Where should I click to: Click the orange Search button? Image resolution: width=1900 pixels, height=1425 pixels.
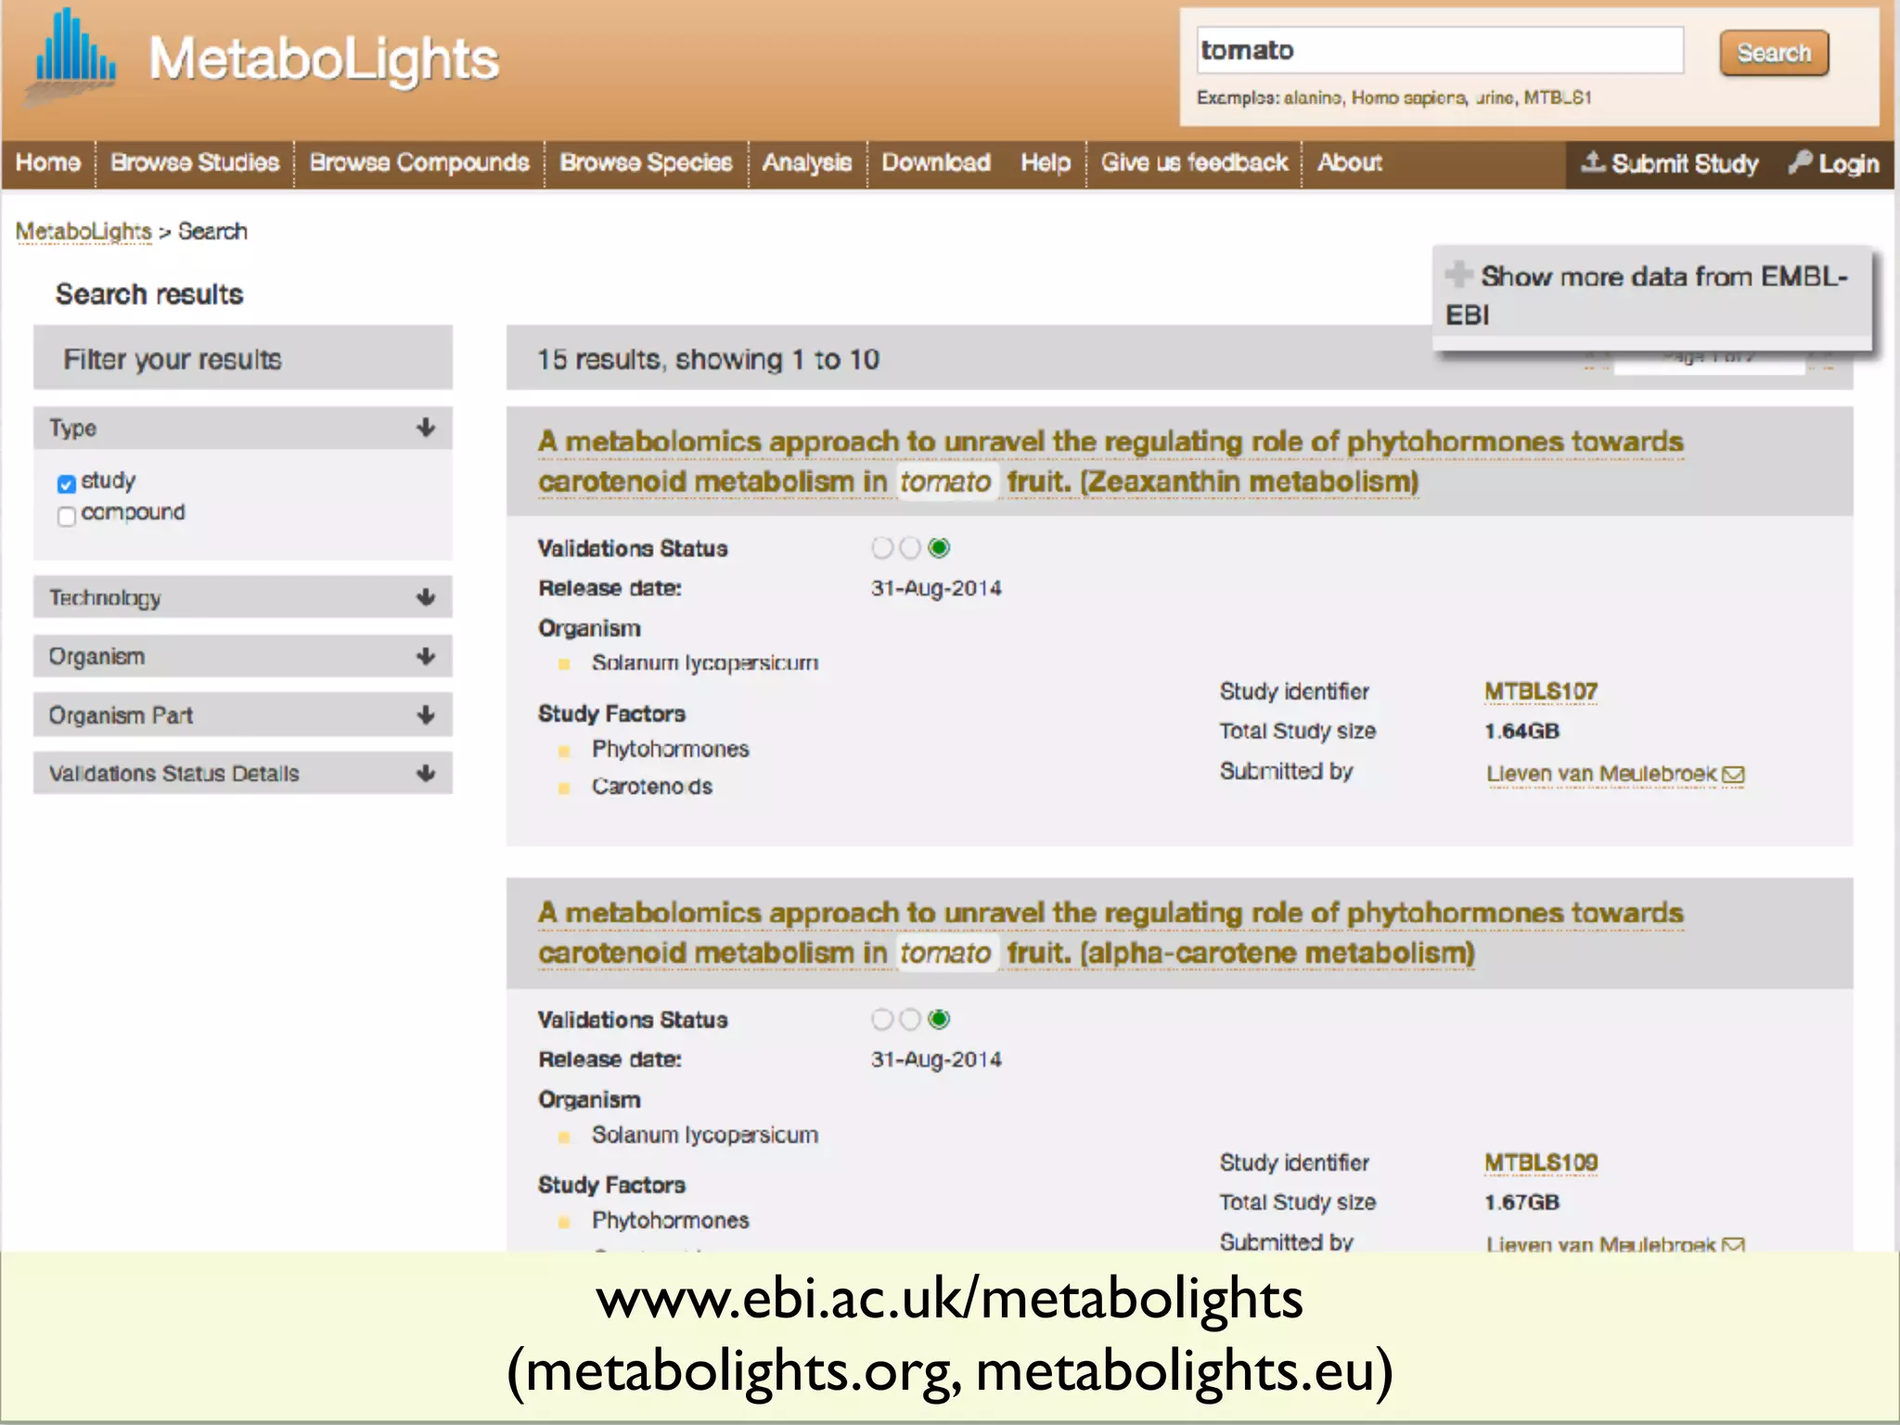pos(1774,53)
